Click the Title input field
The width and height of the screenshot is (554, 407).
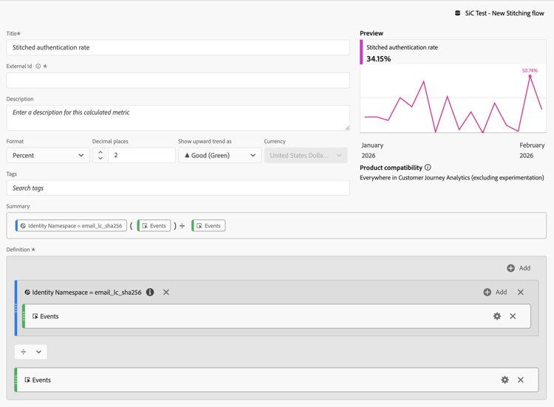(x=178, y=47)
